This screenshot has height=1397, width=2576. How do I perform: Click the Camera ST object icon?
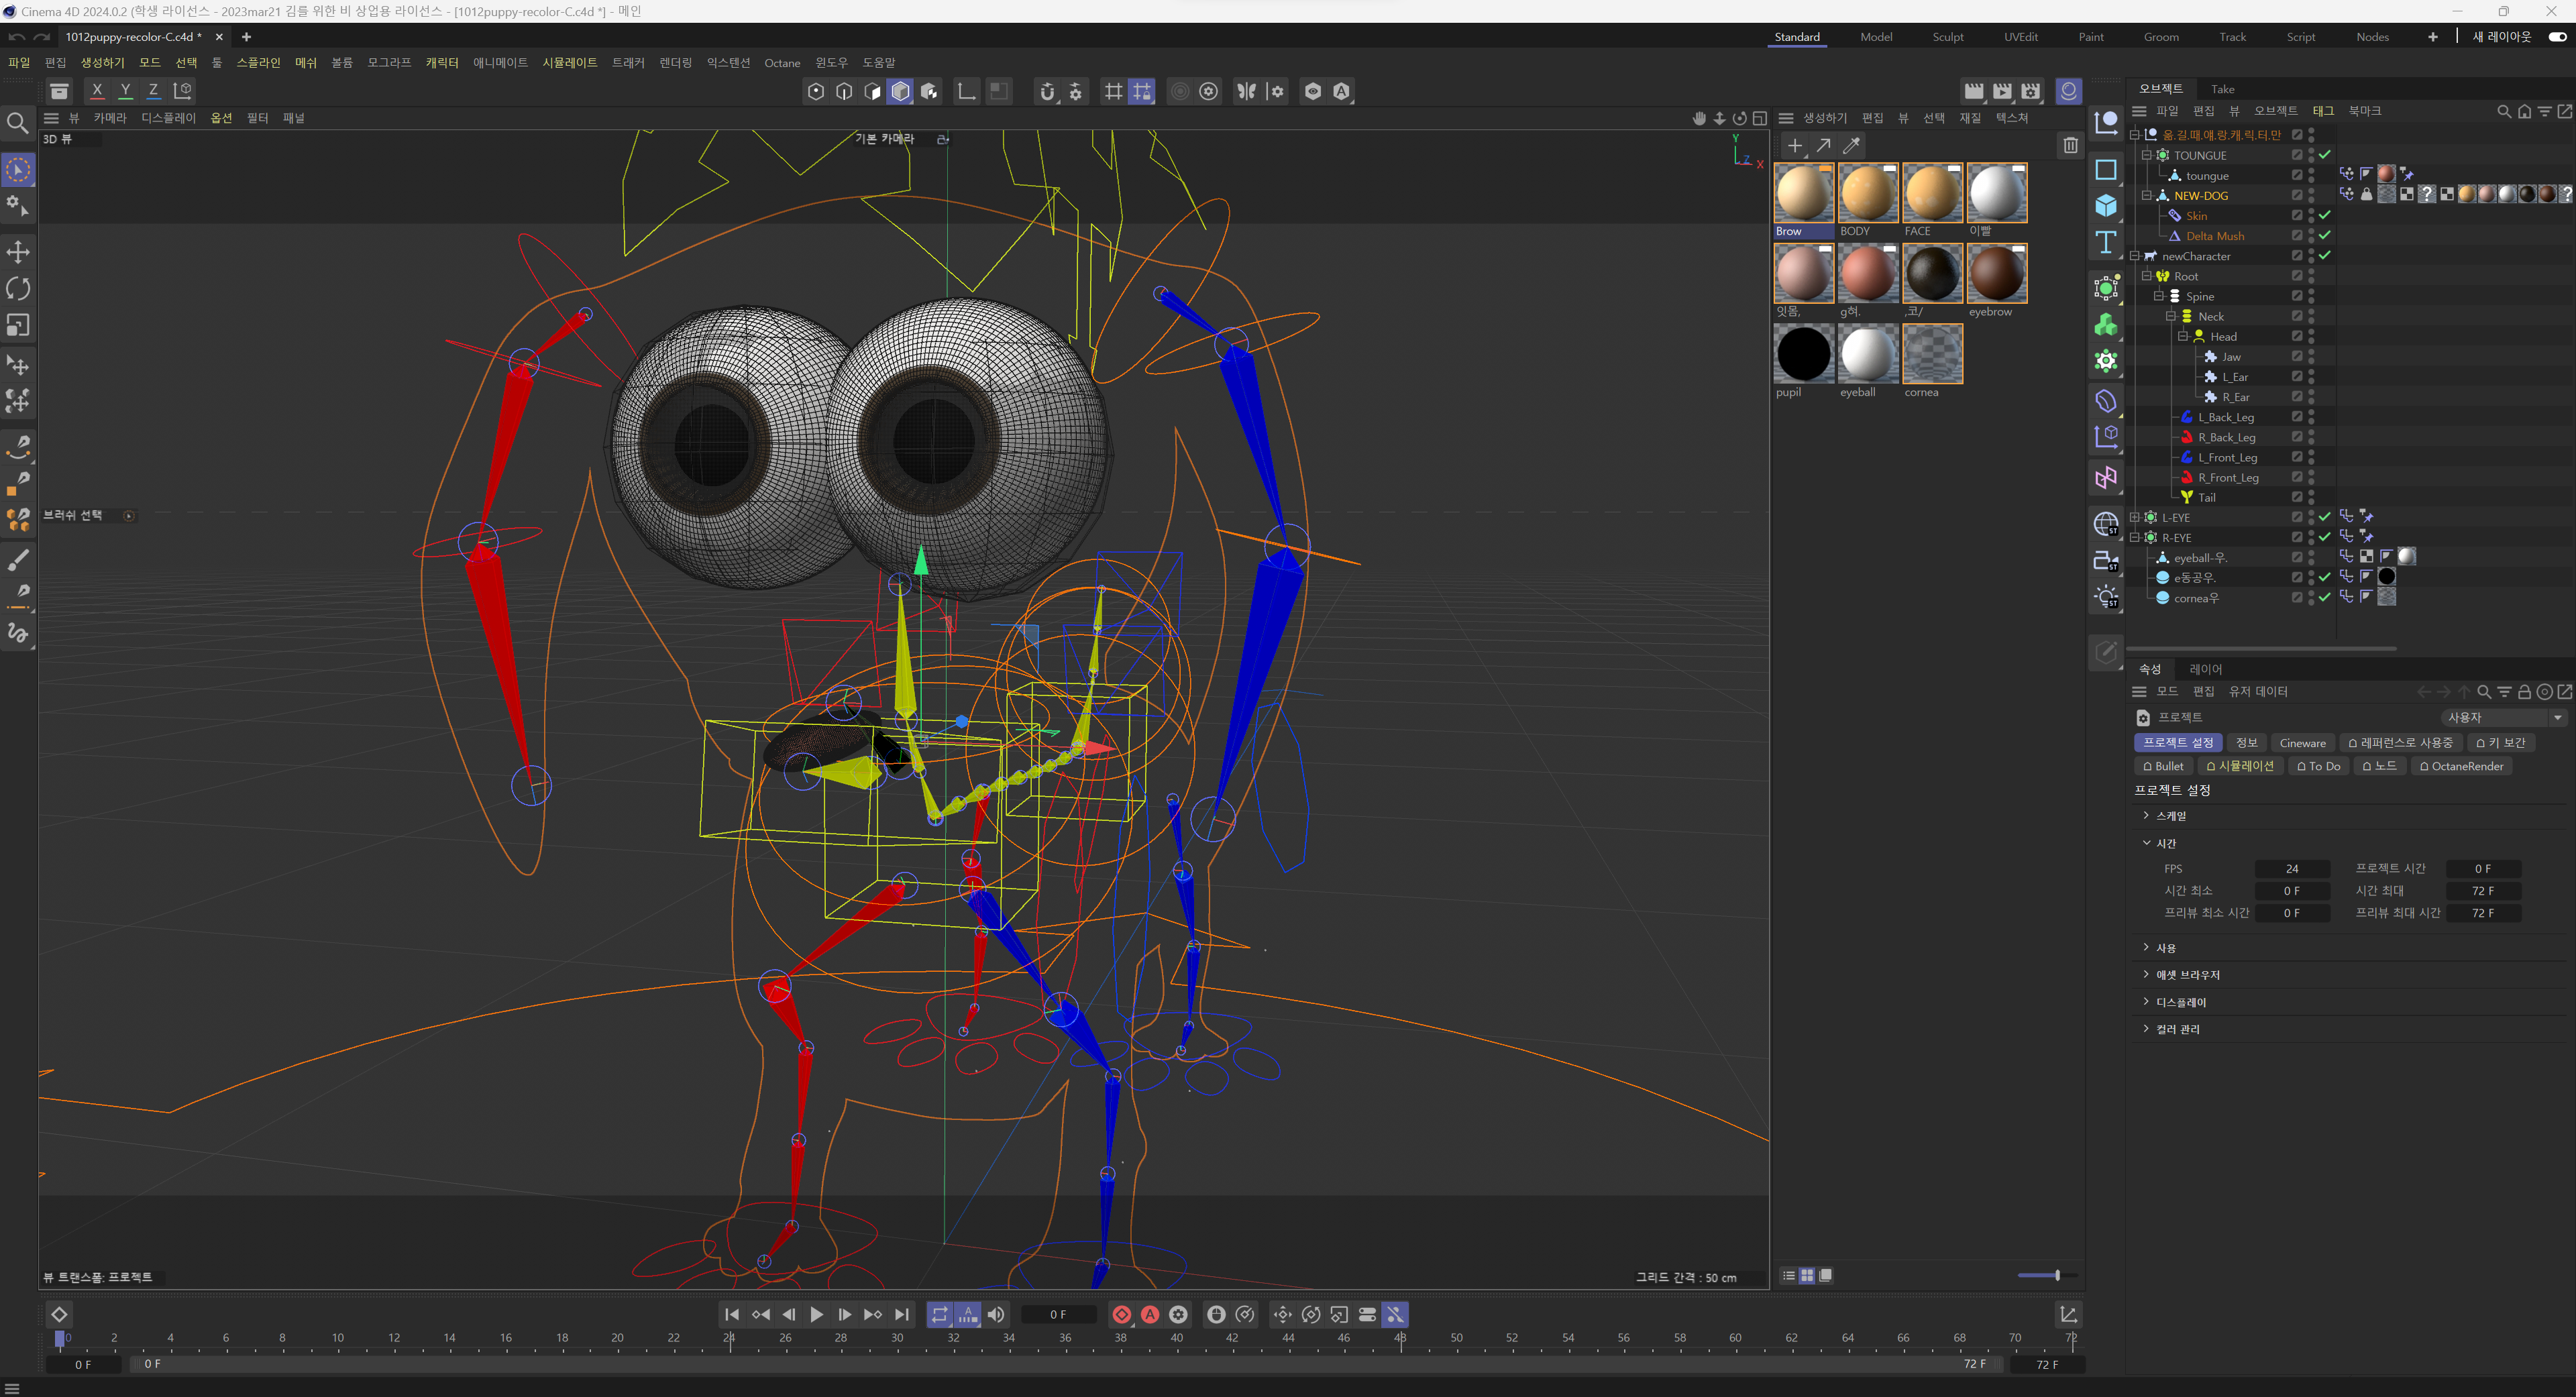[2106, 561]
